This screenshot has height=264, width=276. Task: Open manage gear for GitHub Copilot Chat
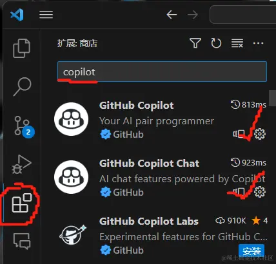tap(260, 192)
